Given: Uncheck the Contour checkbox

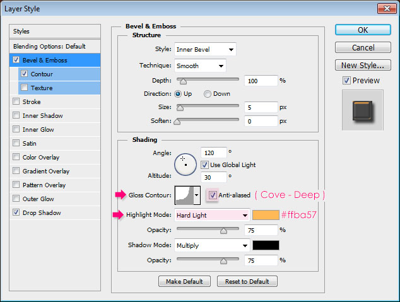Looking at the screenshot, I should [24, 74].
